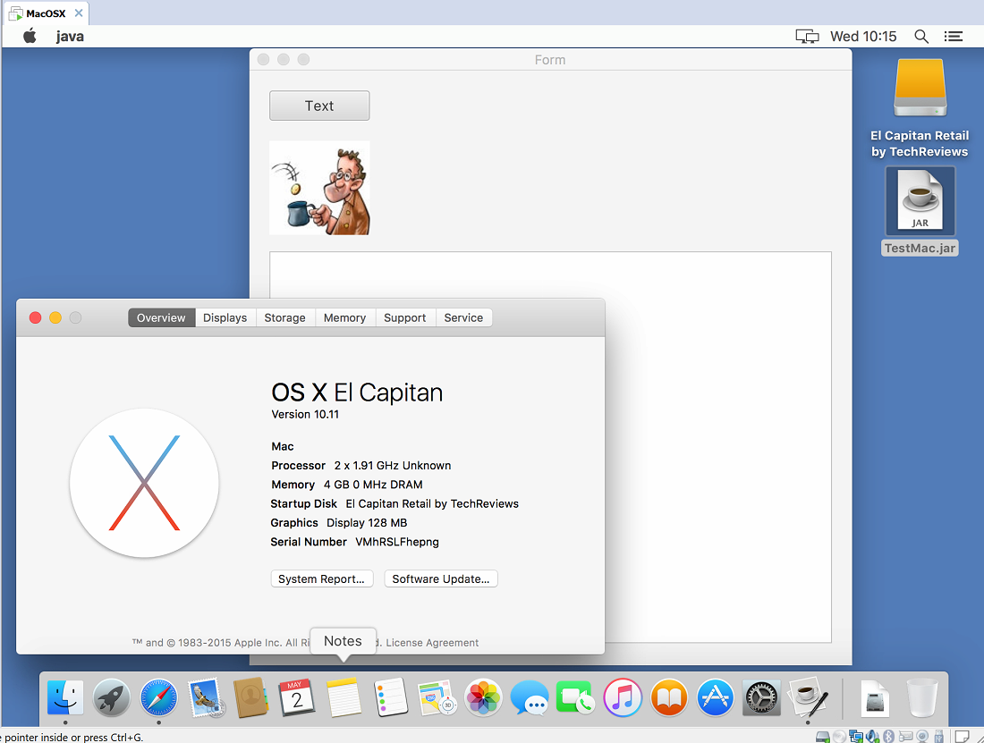Switch to the Displays tab
This screenshot has width=984, height=743.
pos(225,318)
